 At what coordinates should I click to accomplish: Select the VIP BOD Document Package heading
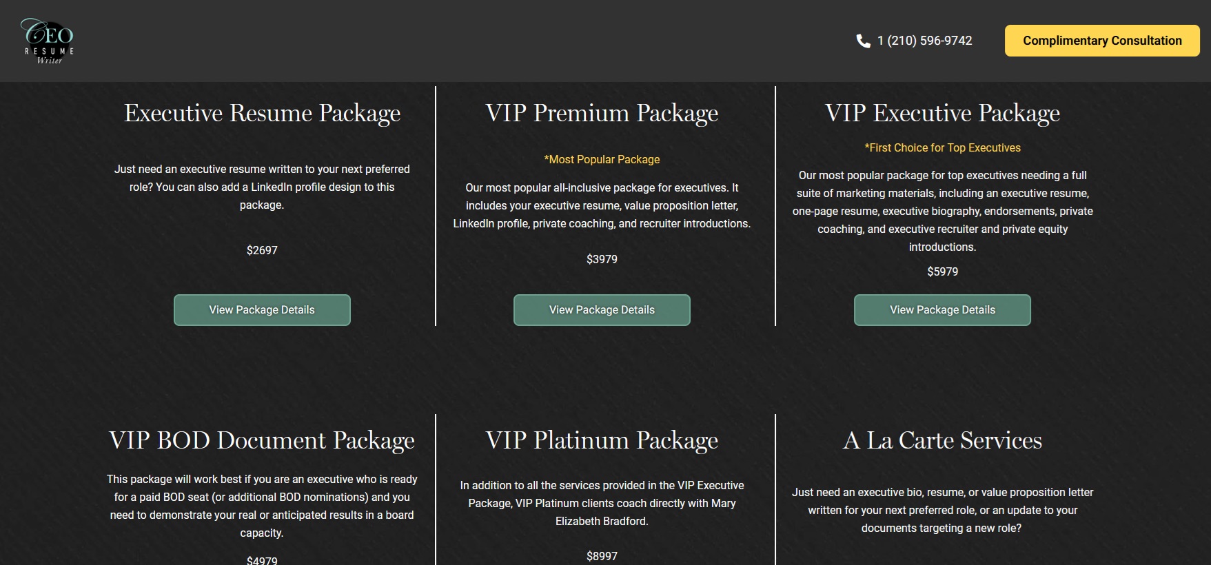tap(262, 440)
